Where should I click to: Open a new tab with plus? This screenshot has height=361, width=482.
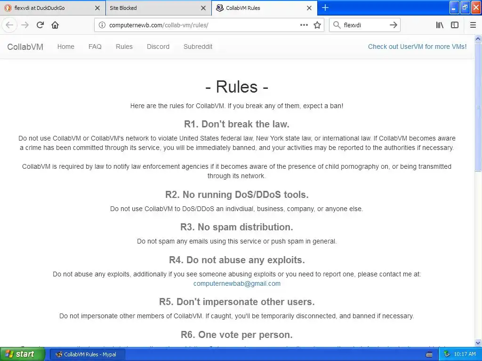tap(325, 8)
